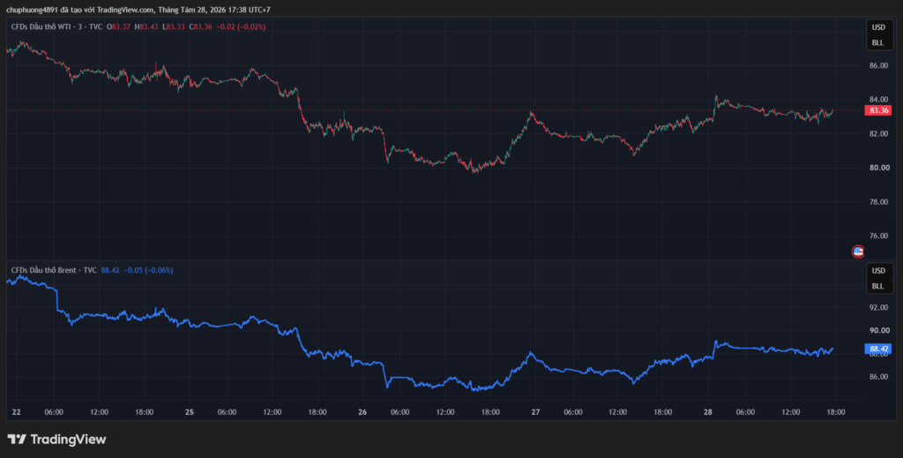The width and height of the screenshot is (903, 458).
Task: Click the 82.00 price axis label
Action: [x=878, y=133]
